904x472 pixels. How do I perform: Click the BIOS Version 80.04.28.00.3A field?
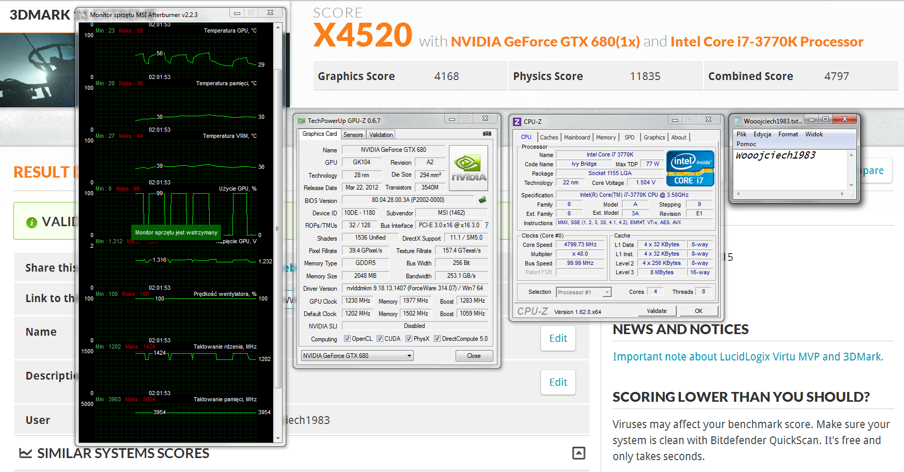tap(408, 200)
